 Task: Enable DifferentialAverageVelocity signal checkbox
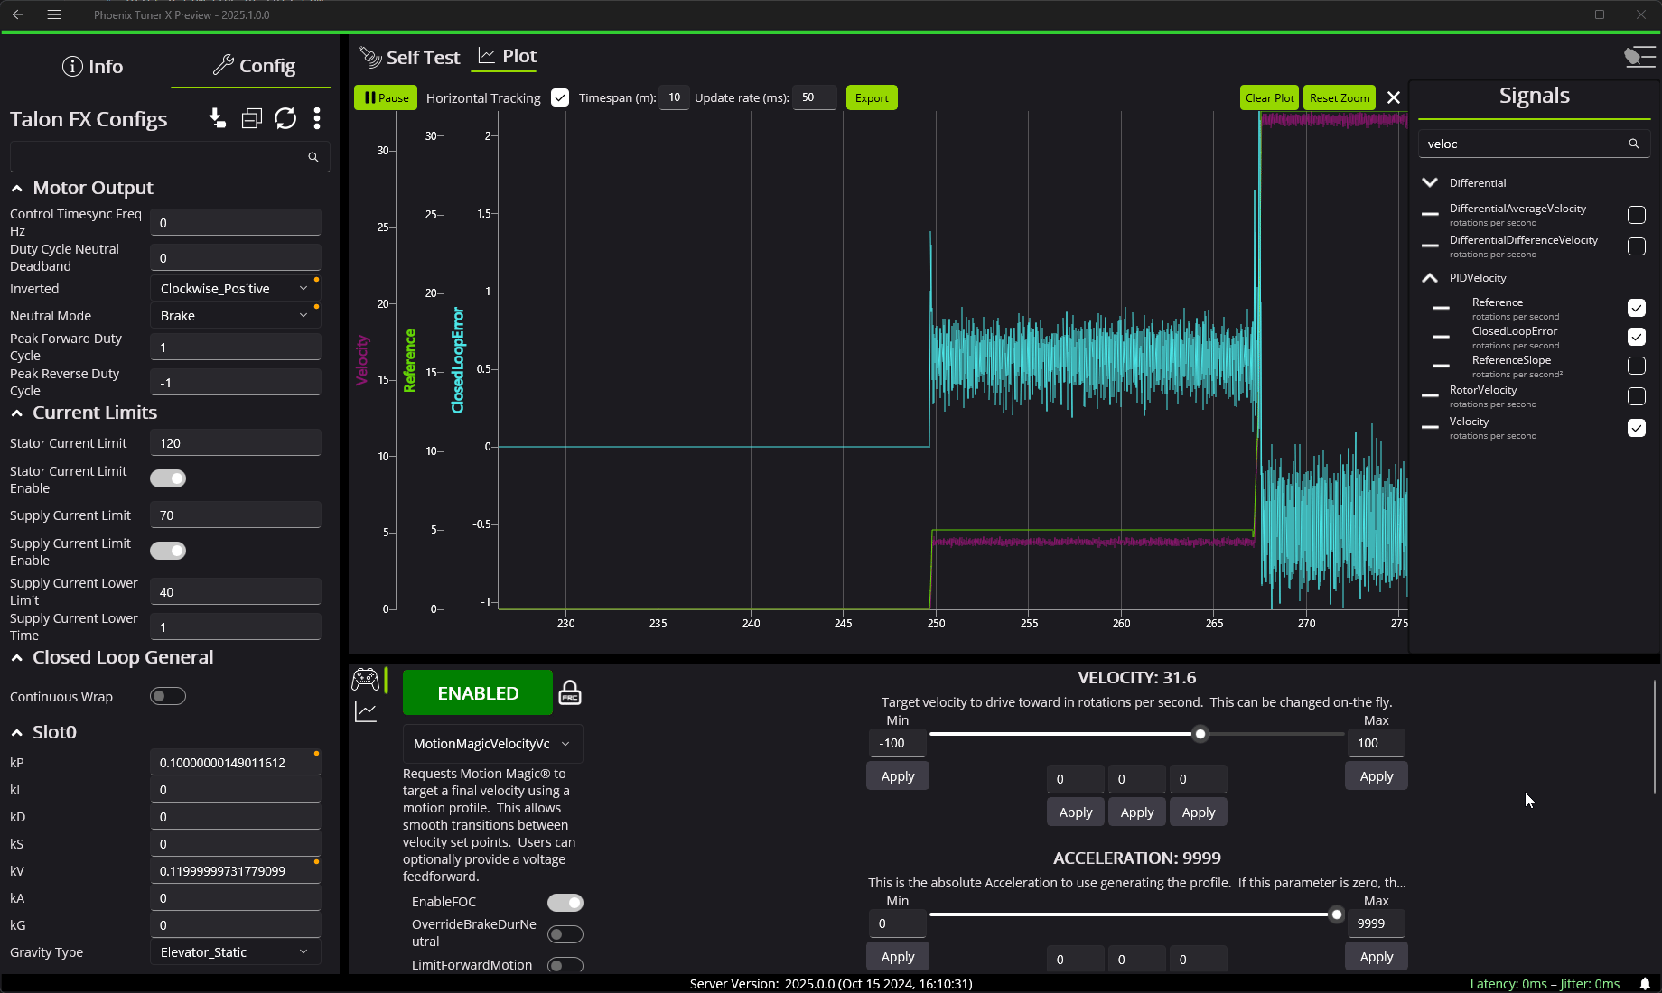1636,215
